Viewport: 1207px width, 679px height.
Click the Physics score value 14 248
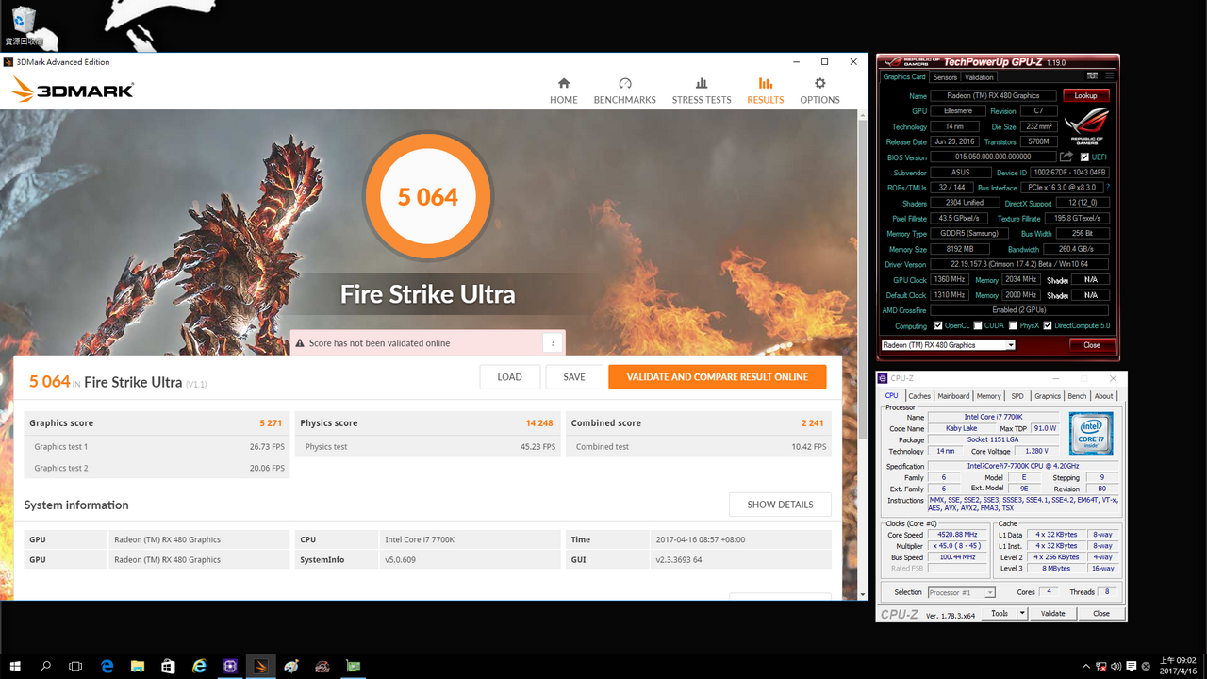pyautogui.click(x=539, y=422)
